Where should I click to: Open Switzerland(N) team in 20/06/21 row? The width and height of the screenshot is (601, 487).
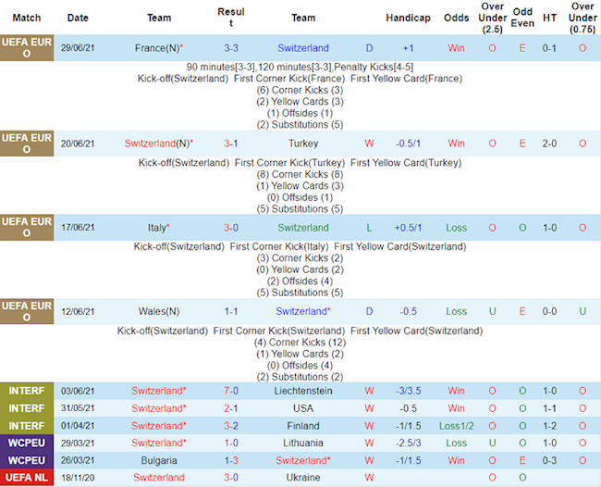point(159,144)
